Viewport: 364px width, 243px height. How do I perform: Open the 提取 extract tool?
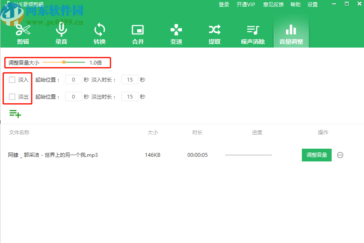215,34
